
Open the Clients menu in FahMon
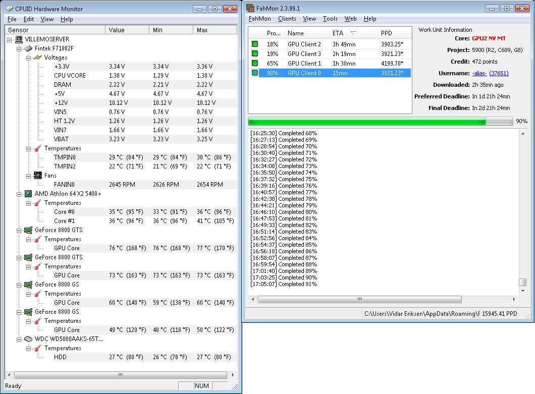tap(287, 19)
